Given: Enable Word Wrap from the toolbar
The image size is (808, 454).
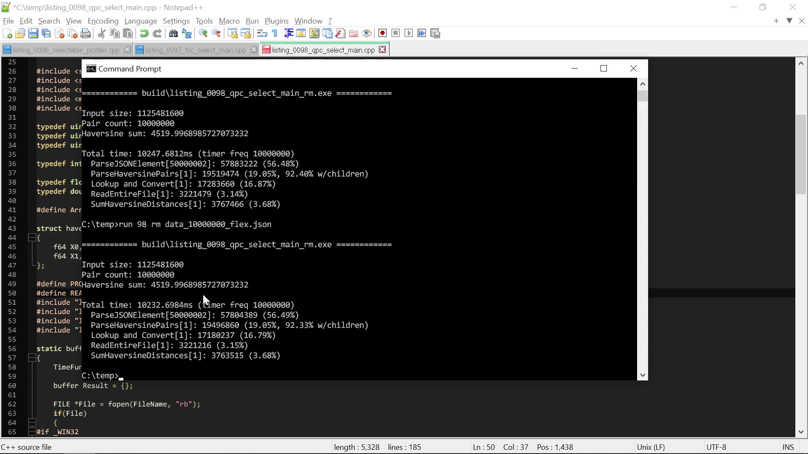Looking at the screenshot, I should click(x=262, y=33).
